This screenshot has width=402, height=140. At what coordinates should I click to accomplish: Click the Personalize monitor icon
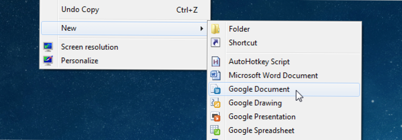click(x=48, y=60)
